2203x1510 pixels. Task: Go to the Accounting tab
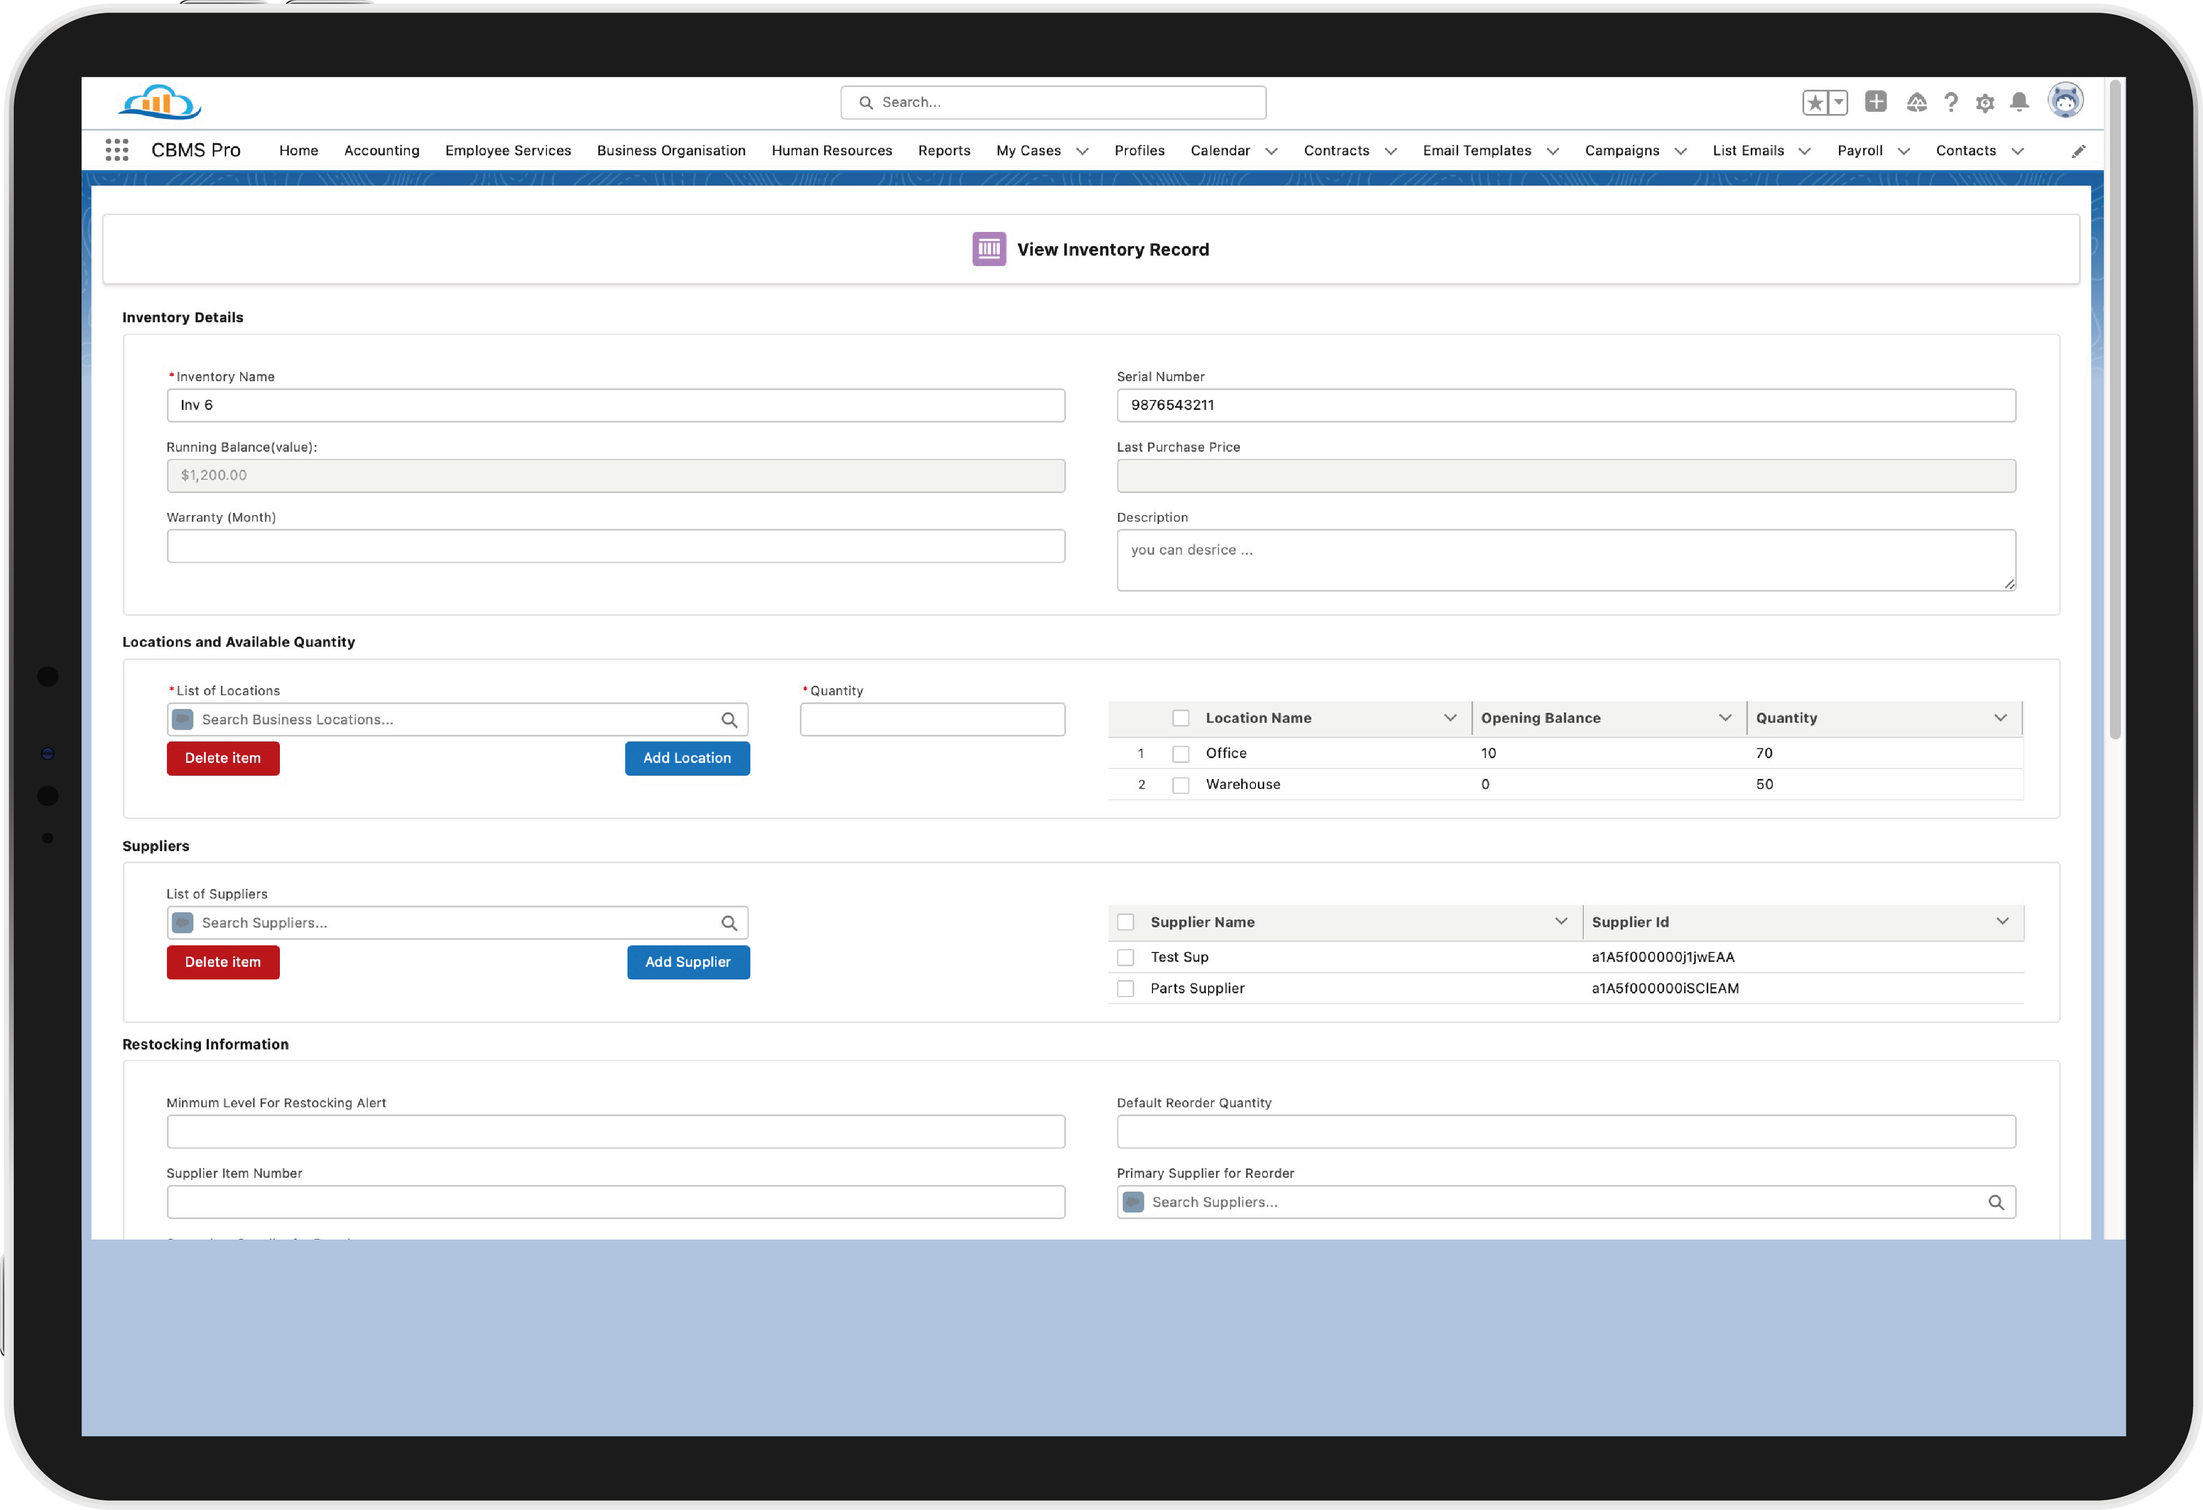click(381, 151)
